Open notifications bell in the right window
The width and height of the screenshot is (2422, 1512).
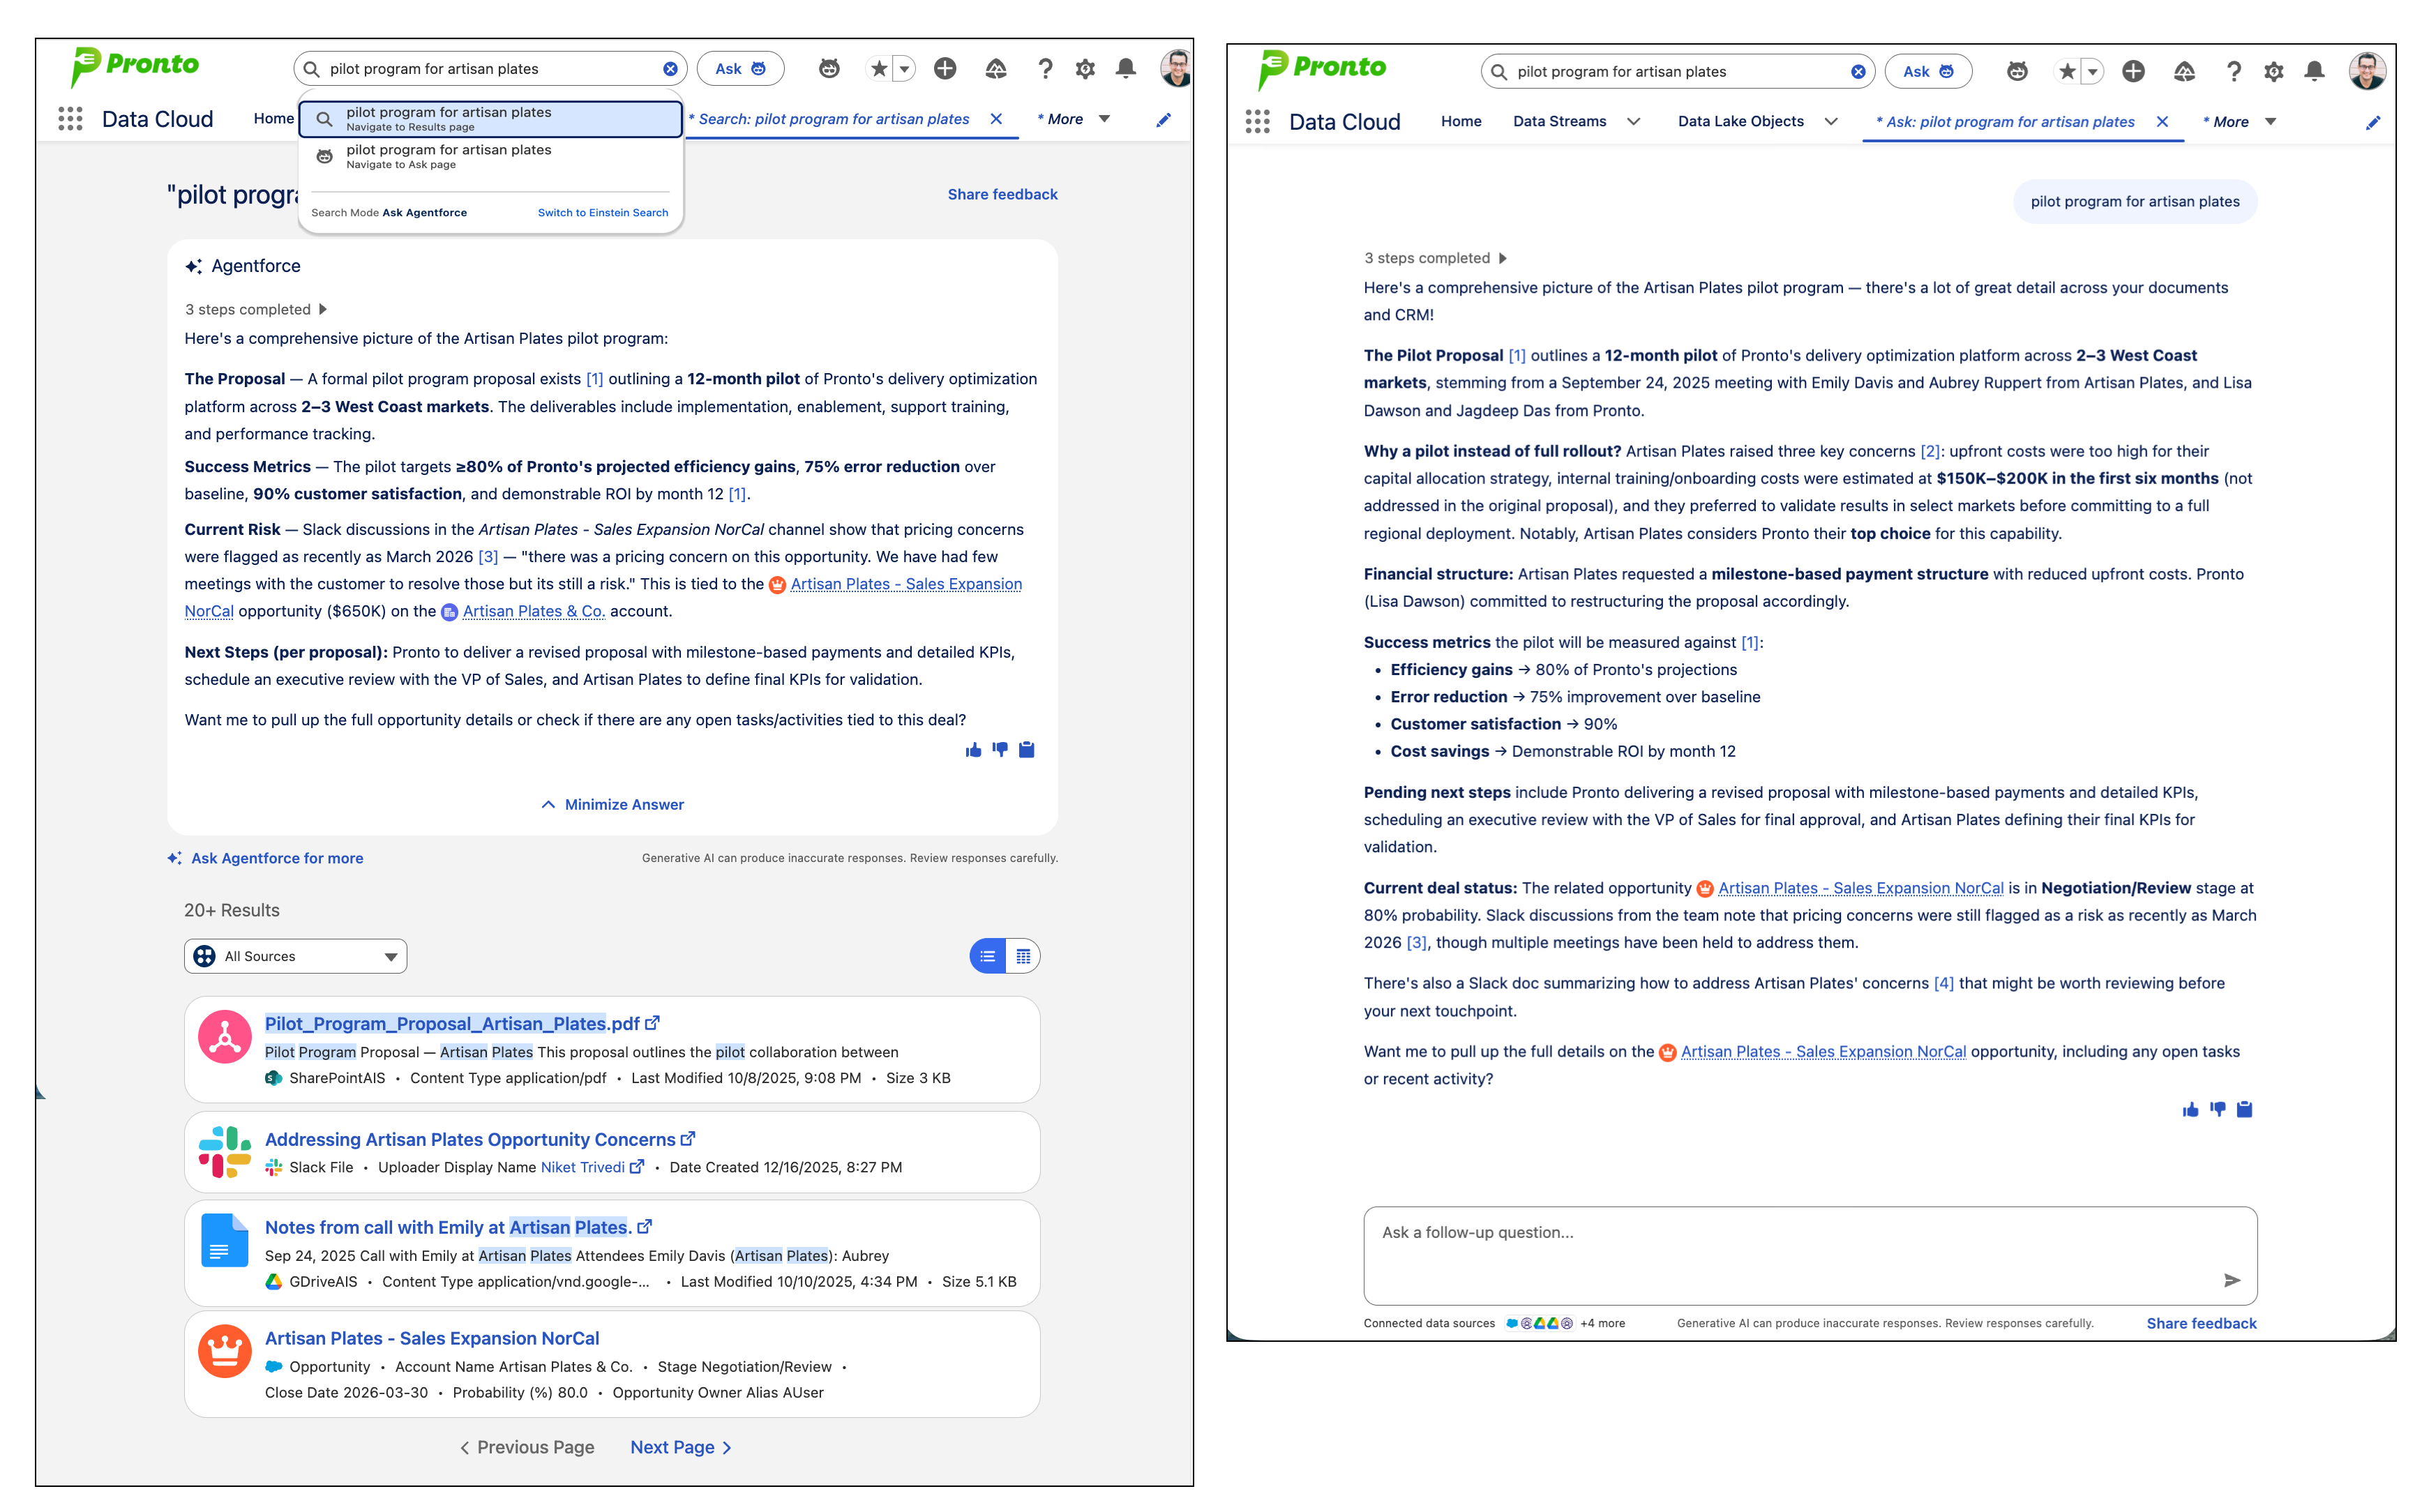[x=2314, y=72]
